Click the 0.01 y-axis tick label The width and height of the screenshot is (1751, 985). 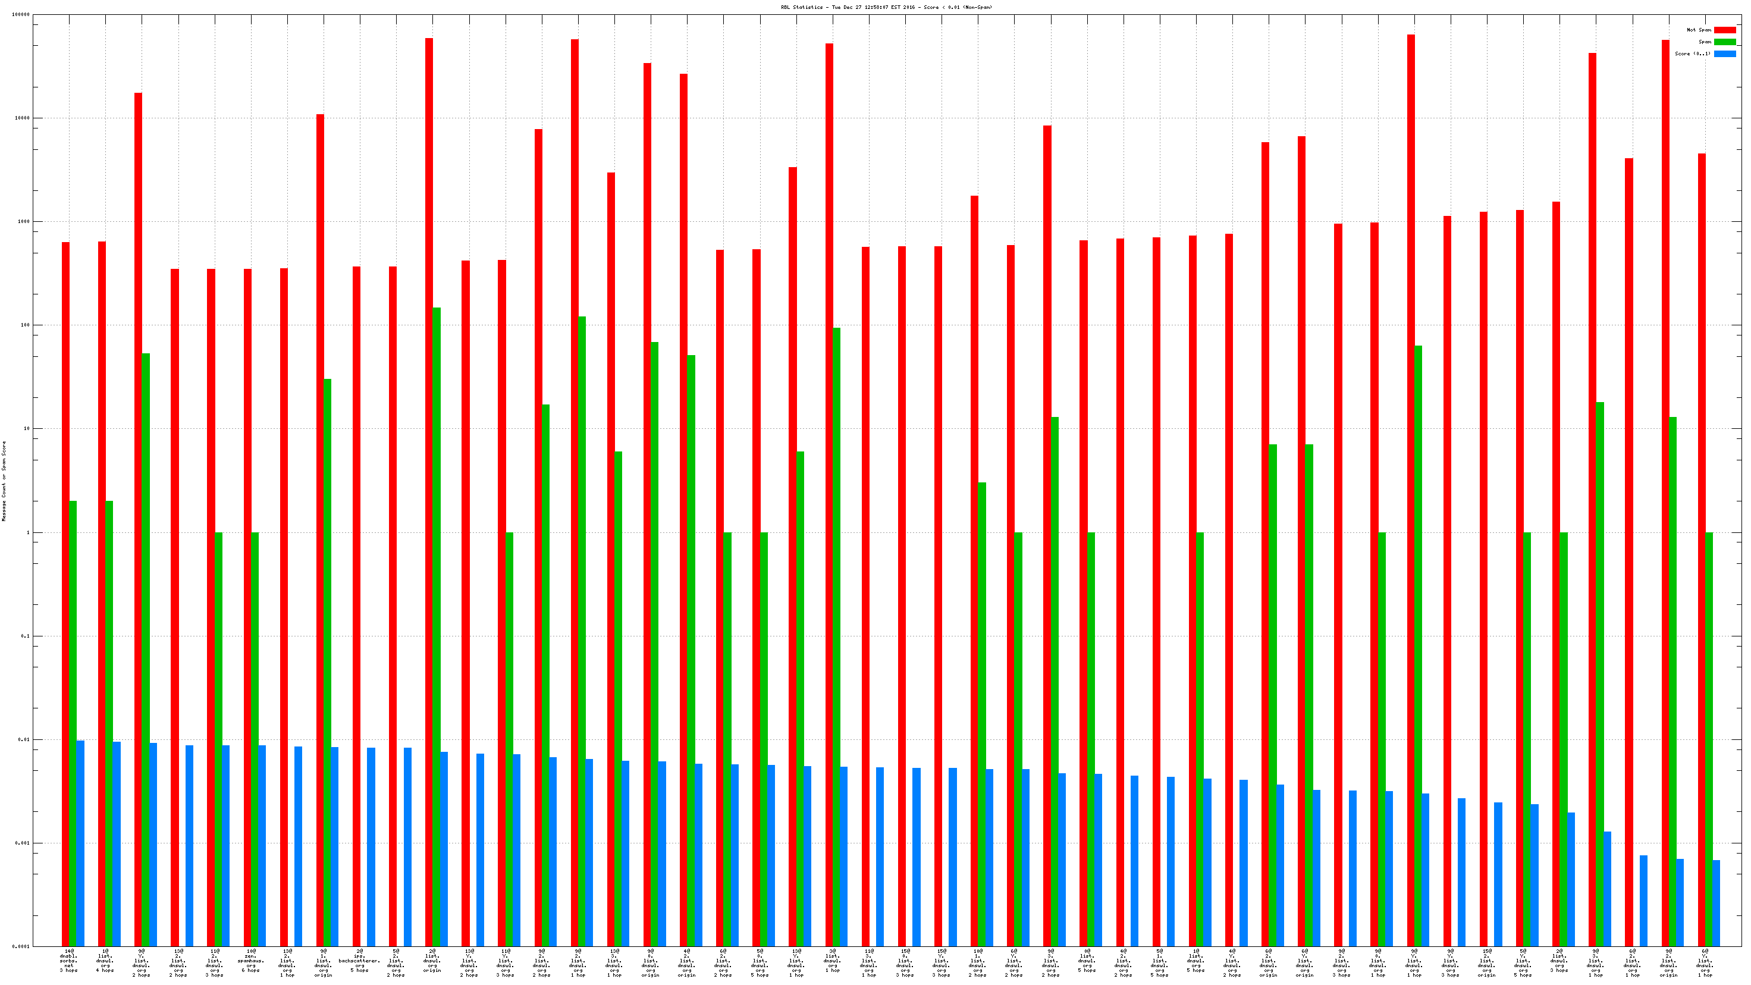click(x=23, y=739)
